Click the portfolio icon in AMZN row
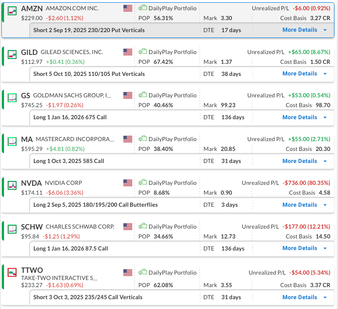The height and width of the screenshot is (309, 338). click(143, 8)
